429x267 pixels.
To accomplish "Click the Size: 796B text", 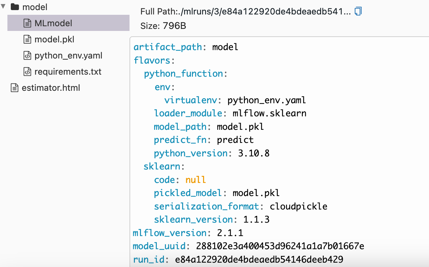I will 163,26.
